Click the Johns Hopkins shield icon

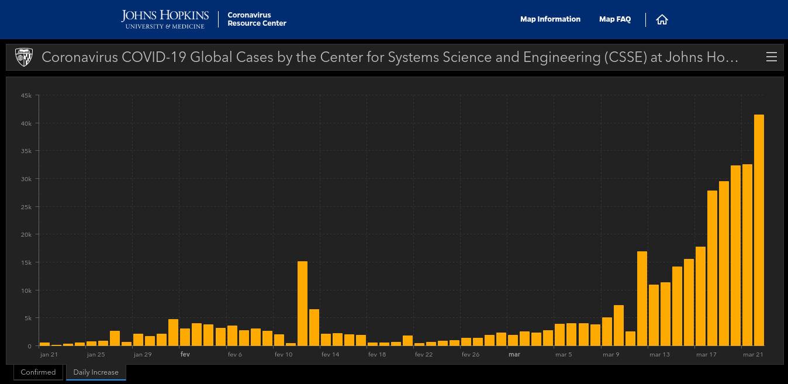click(x=24, y=57)
